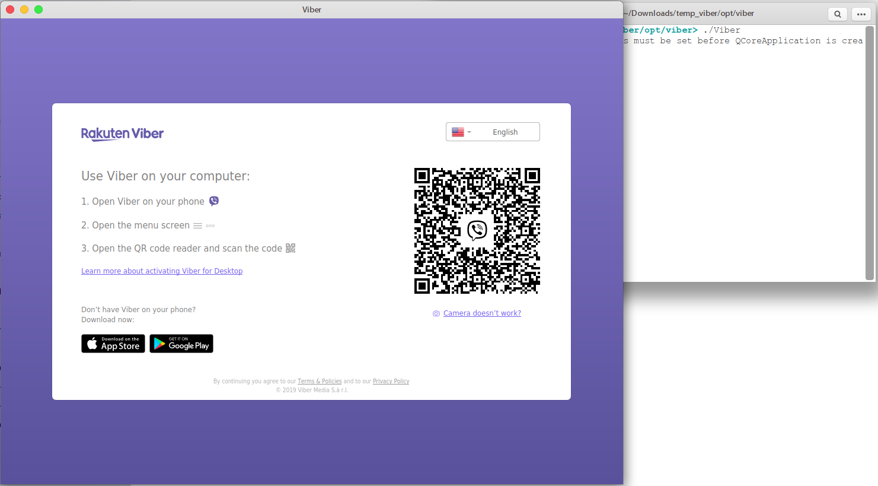Click the camera icon beside Camera doesn't work
The width and height of the screenshot is (878, 486).
(436, 313)
